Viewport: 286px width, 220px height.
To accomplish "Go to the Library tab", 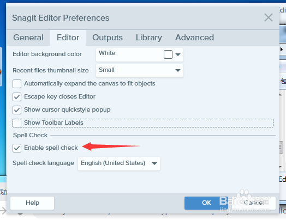I will pyautogui.click(x=149, y=38).
